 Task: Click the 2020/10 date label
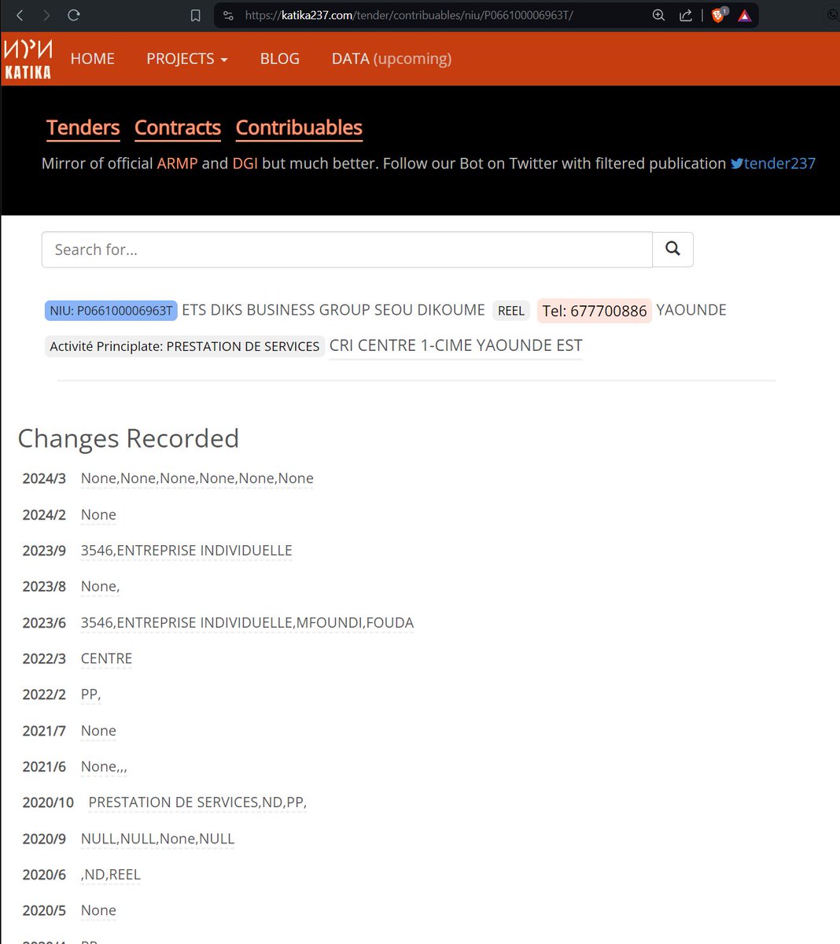click(x=48, y=802)
